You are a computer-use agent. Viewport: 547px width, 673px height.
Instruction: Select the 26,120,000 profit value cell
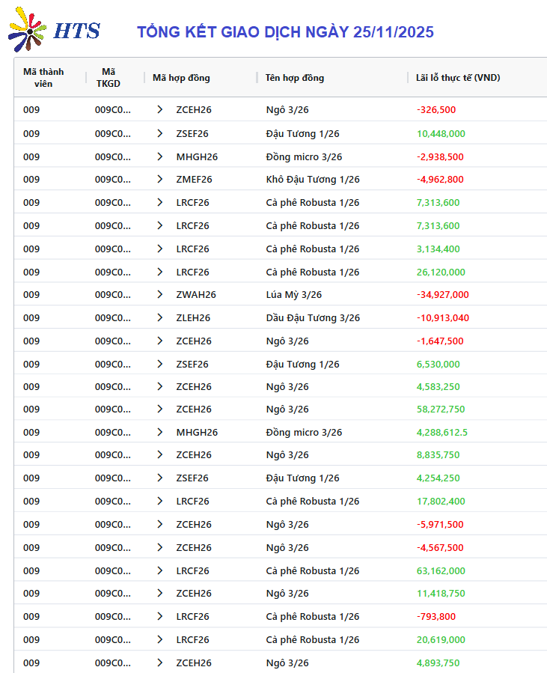tap(441, 272)
